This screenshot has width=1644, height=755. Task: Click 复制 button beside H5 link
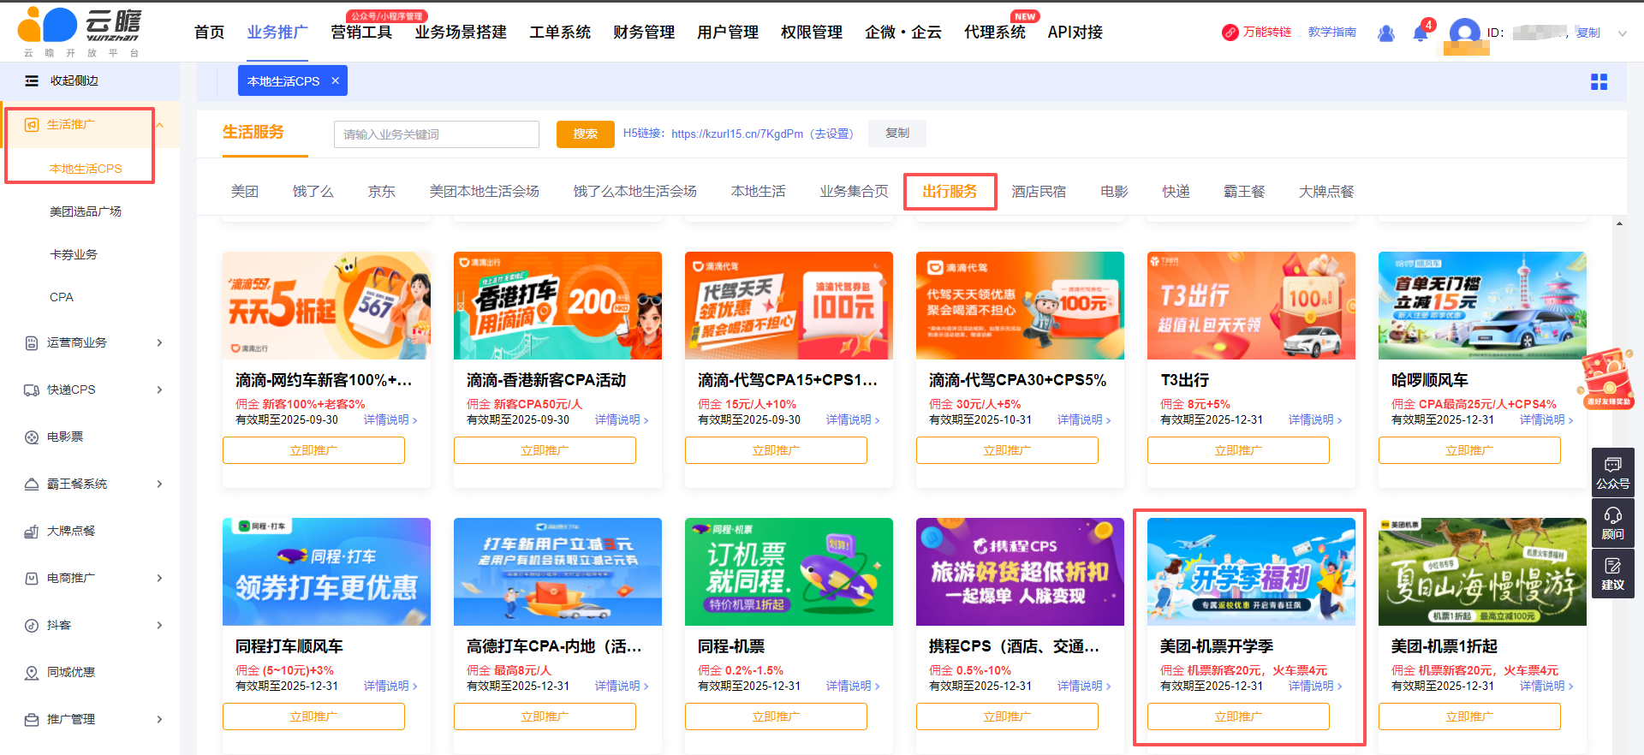[x=897, y=134]
